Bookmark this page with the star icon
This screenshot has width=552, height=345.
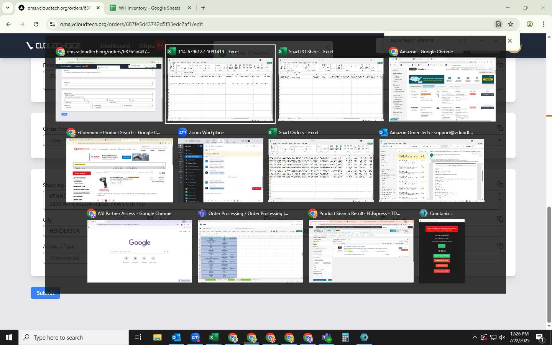click(x=511, y=24)
